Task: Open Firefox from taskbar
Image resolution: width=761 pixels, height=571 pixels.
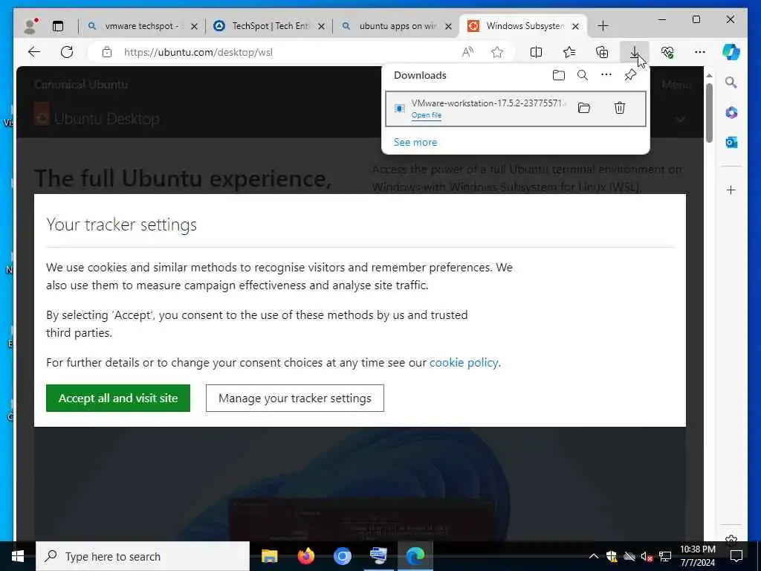Action: [x=305, y=556]
